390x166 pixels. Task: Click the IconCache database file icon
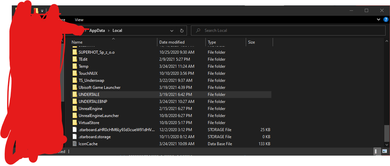pyautogui.click(x=75, y=144)
